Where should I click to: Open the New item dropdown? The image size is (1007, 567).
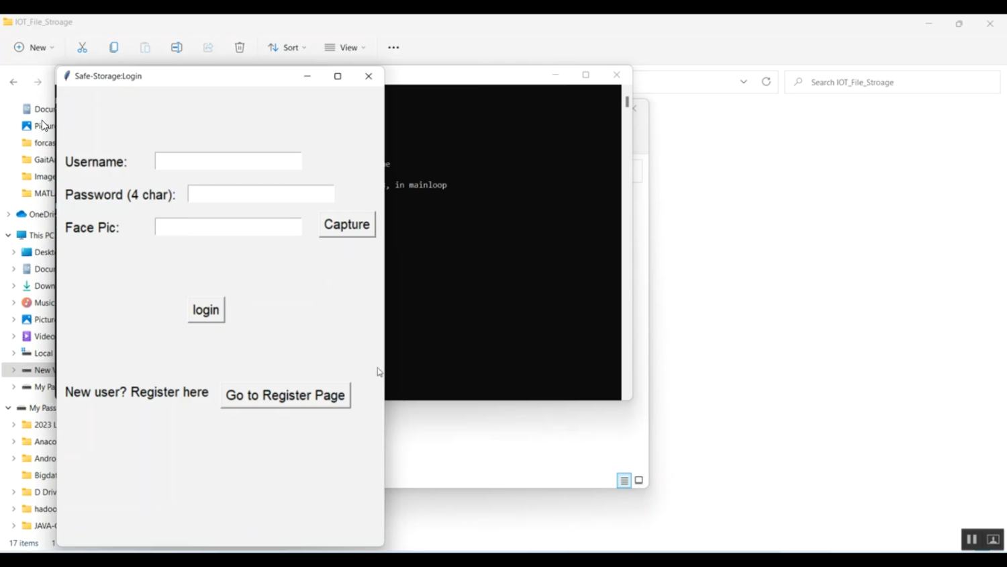pyautogui.click(x=34, y=48)
